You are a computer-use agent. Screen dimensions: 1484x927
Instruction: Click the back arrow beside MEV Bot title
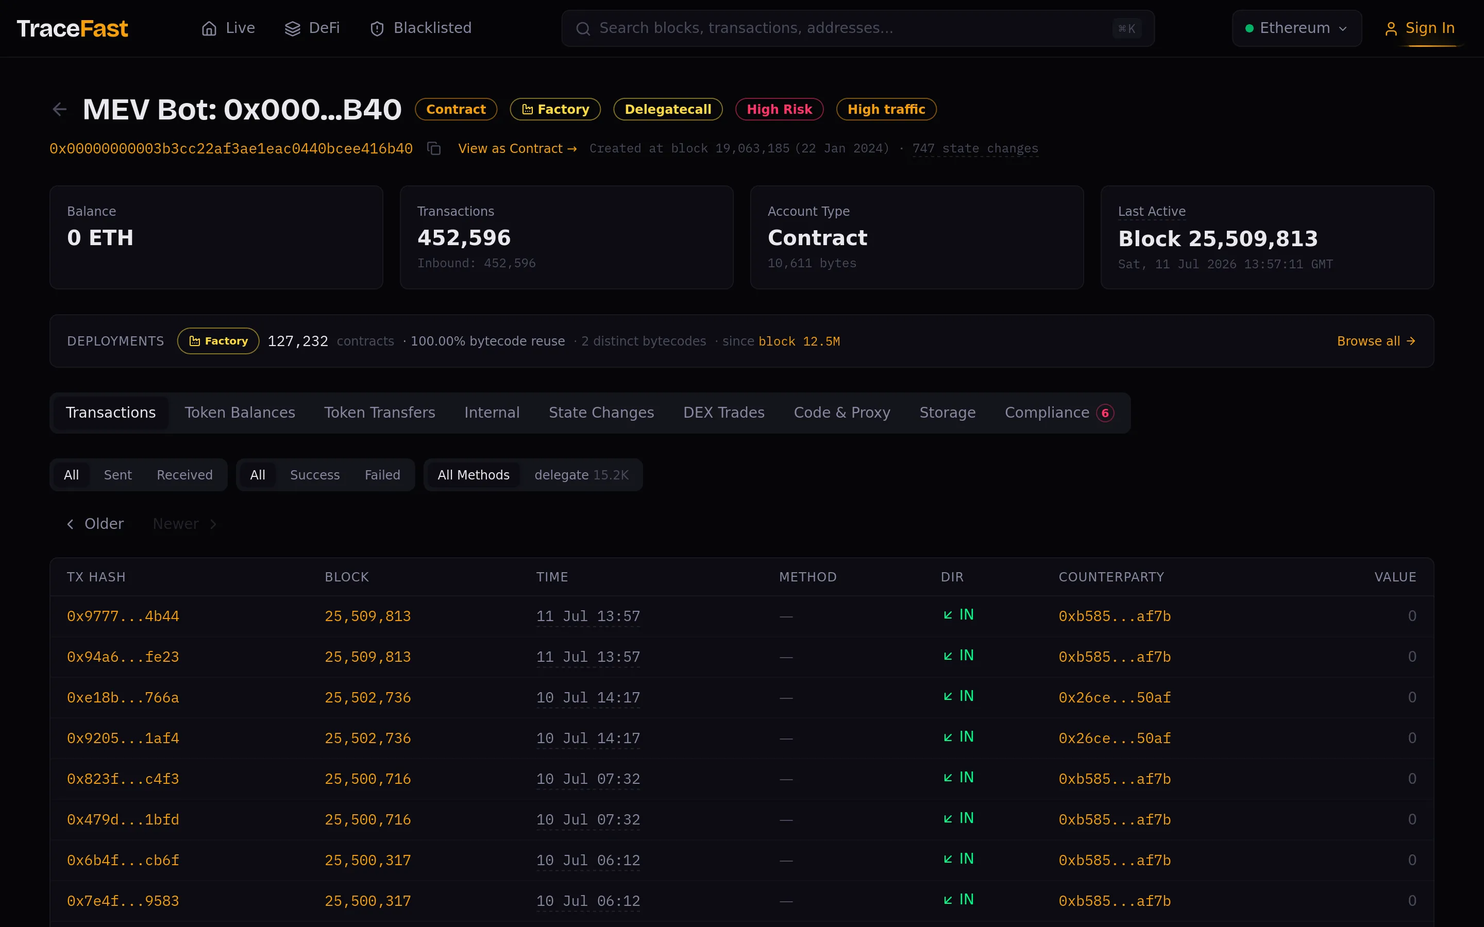[x=59, y=110]
